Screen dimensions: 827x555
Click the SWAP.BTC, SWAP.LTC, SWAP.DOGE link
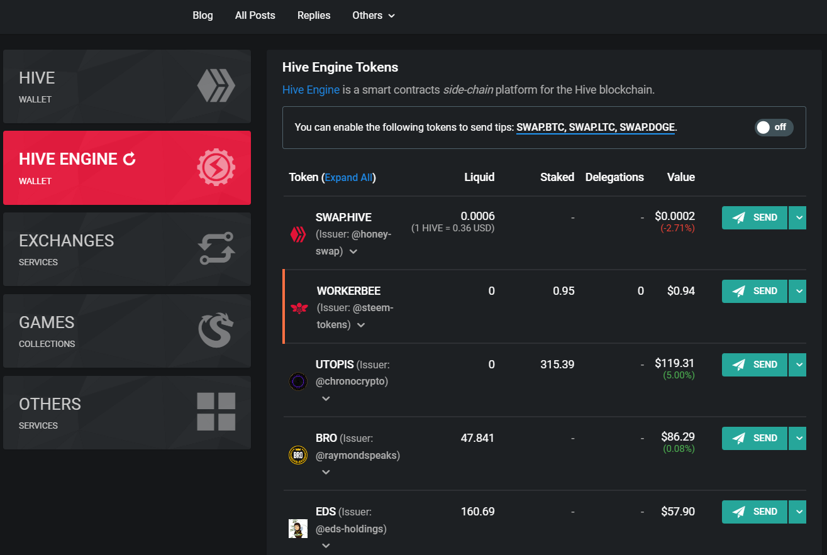click(x=595, y=128)
